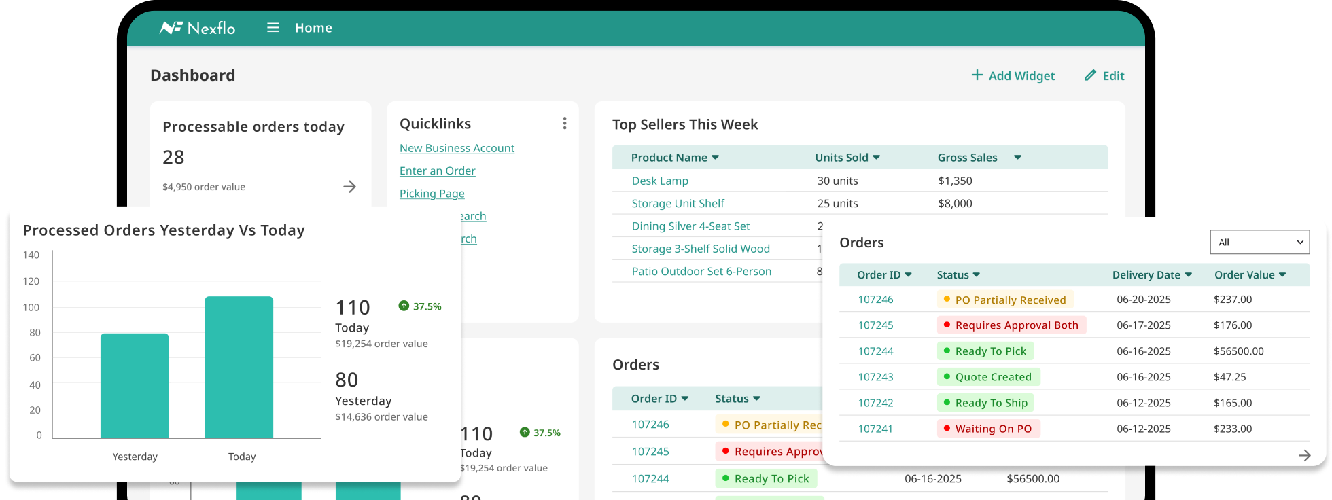The width and height of the screenshot is (1332, 500).
Task: Open order 107242 in the Orders popup
Action: point(875,403)
